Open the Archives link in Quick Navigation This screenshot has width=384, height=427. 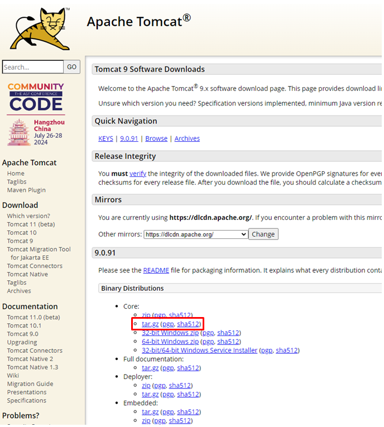pos(187,138)
